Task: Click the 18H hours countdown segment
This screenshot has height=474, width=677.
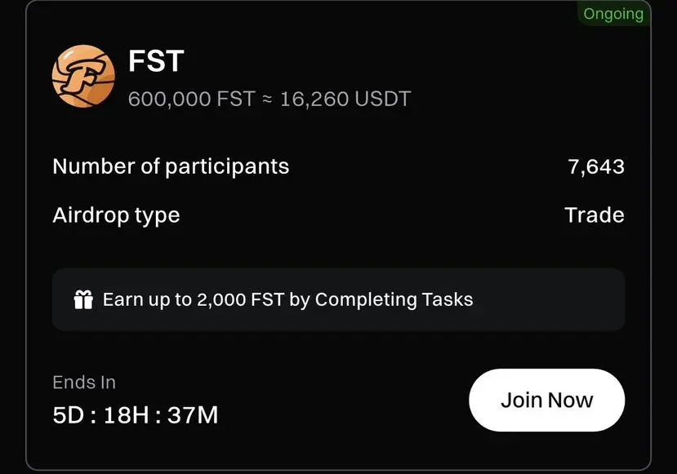Action: click(126, 415)
